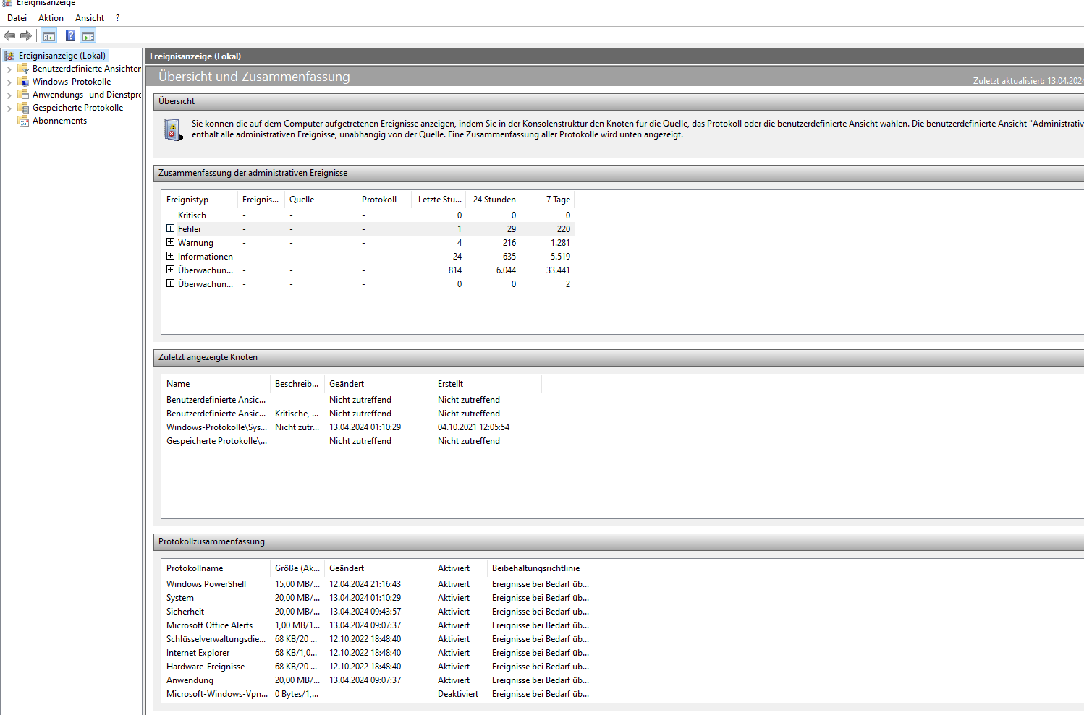1084x715 pixels.
Task: Toggle the console tree toolbar icon
Action: [49, 35]
